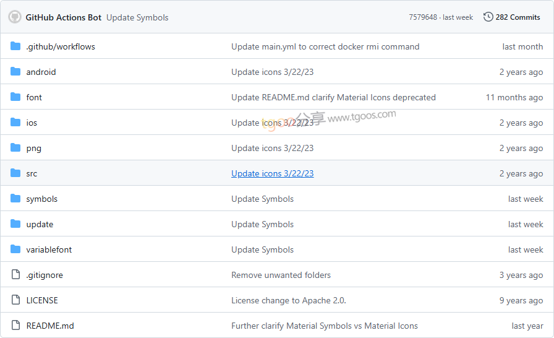Open commit hash 7579648
This screenshot has width=554, height=338.
click(x=423, y=17)
